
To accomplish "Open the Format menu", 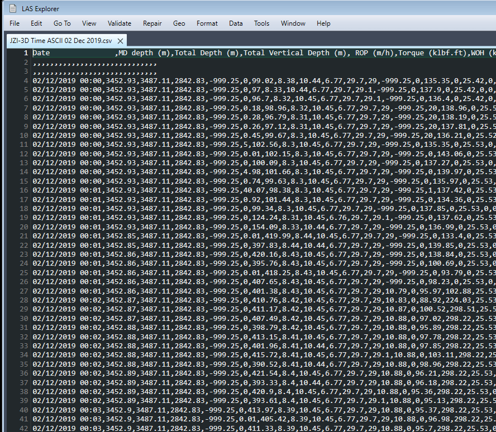I will [207, 23].
